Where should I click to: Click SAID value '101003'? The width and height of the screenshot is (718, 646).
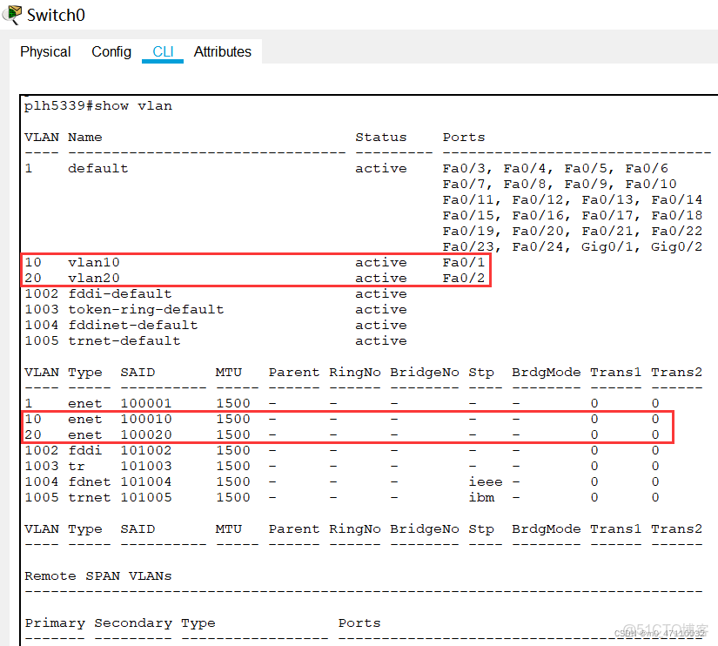coord(146,466)
